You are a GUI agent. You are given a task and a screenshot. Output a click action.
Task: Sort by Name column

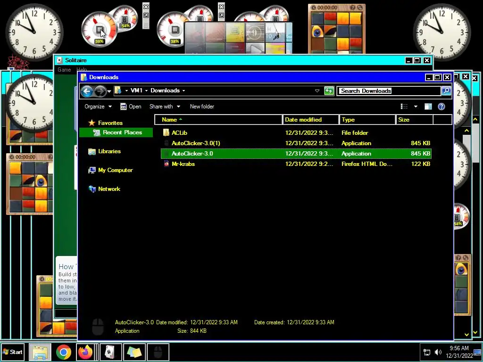coord(218,120)
